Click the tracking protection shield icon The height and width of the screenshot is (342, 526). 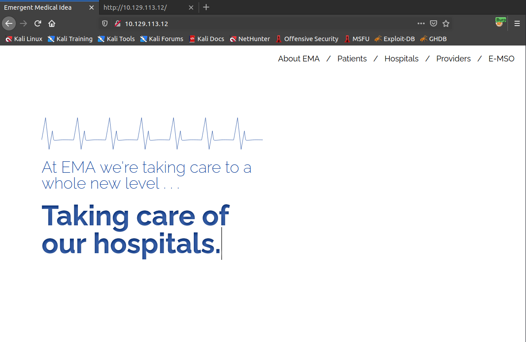(x=105, y=24)
